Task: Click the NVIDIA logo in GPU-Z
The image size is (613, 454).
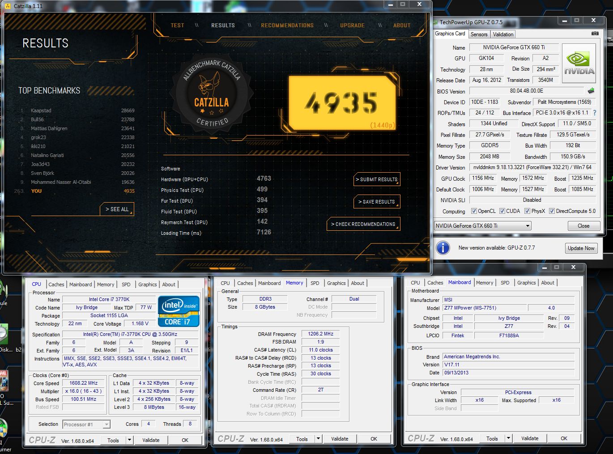Action: [x=579, y=64]
